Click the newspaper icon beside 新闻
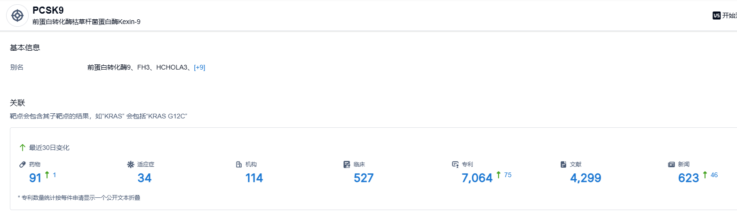Screen dimensions: 737x211 671,164
